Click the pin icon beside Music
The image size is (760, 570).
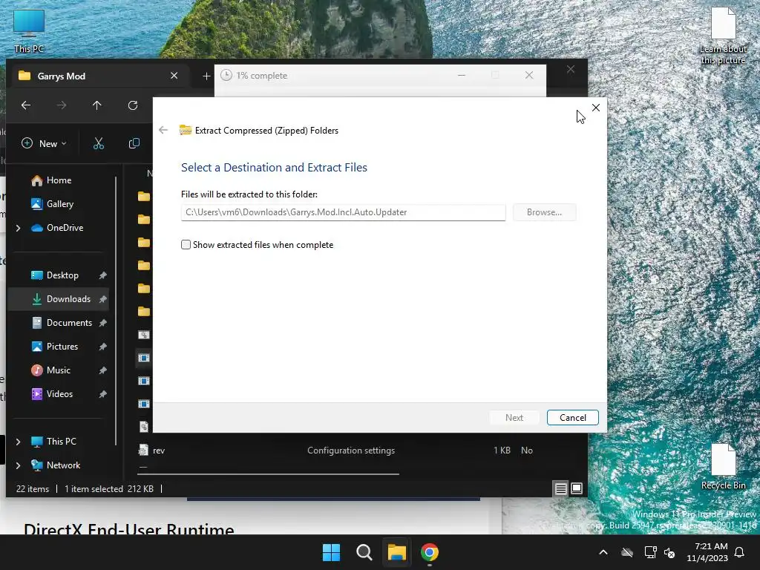pos(102,370)
